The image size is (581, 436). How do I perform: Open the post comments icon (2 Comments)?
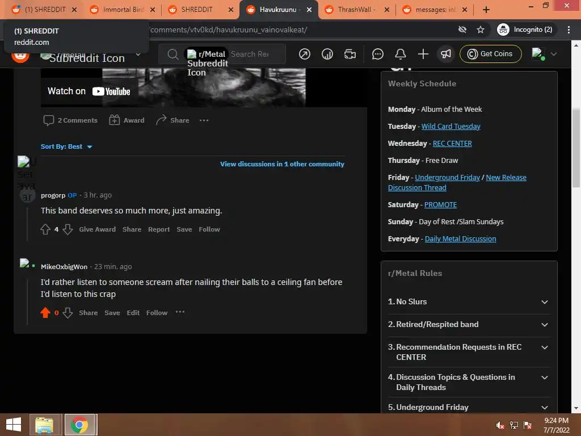pos(49,120)
